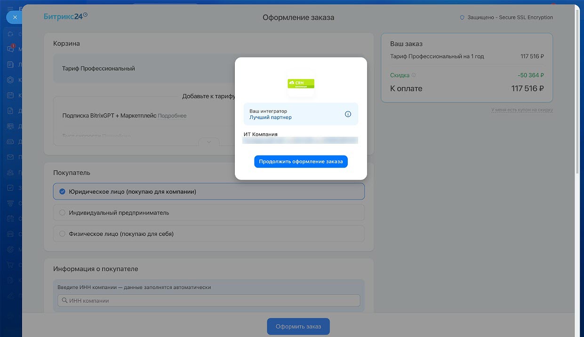Viewport: 584px width, 337px height.
Task: Click the У меня есть купон на скидку link
Action: [522, 110]
